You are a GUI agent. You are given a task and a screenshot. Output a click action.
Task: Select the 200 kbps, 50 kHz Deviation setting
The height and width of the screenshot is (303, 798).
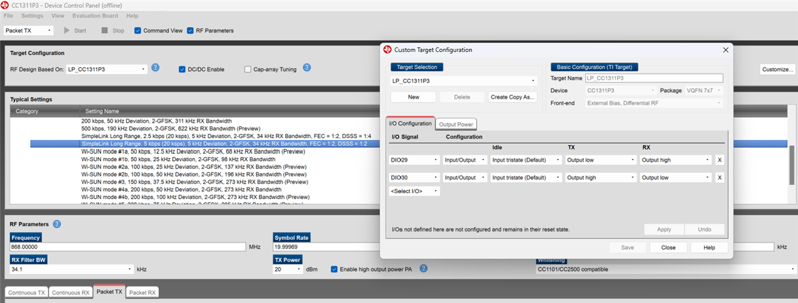click(x=156, y=121)
